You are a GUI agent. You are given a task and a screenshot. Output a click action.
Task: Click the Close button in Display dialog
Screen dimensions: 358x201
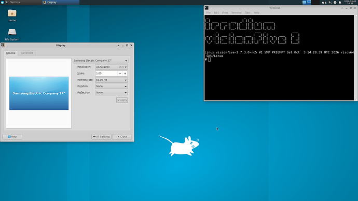(122, 137)
